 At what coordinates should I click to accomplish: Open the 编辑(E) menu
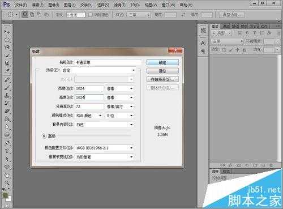[38, 5]
